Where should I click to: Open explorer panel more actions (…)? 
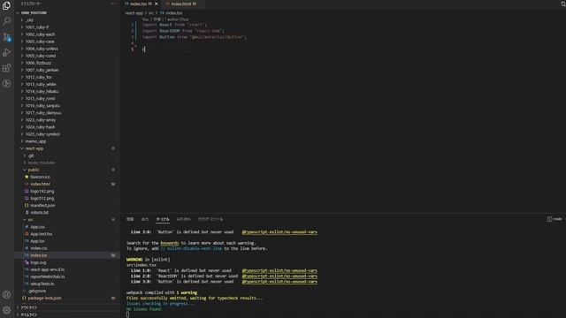point(112,4)
